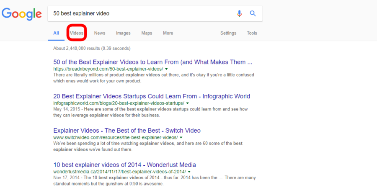Expand dropdown arrow beside infographicworld.com URL
377x193 pixels.
[188, 103]
